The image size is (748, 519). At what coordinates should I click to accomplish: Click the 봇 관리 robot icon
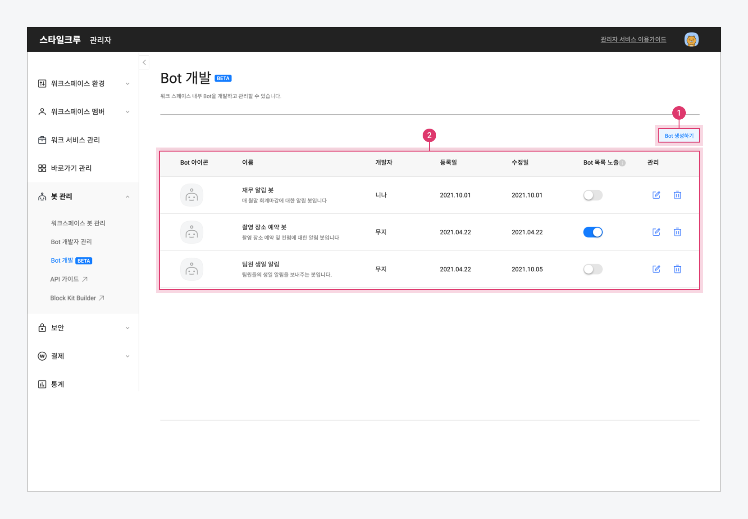click(x=42, y=197)
